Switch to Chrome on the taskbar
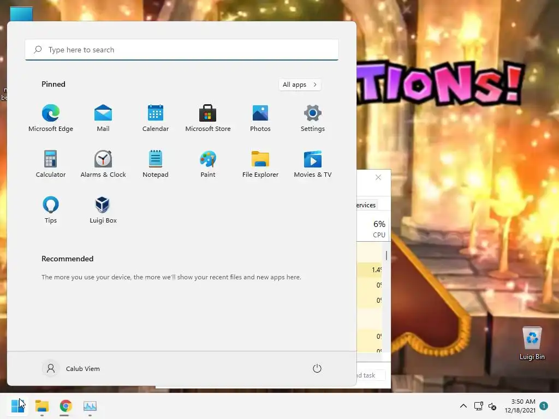559x419 pixels. (66, 406)
